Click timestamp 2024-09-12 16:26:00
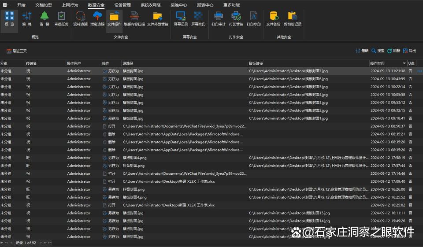This screenshot has height=247, width=423. (388, 189)
